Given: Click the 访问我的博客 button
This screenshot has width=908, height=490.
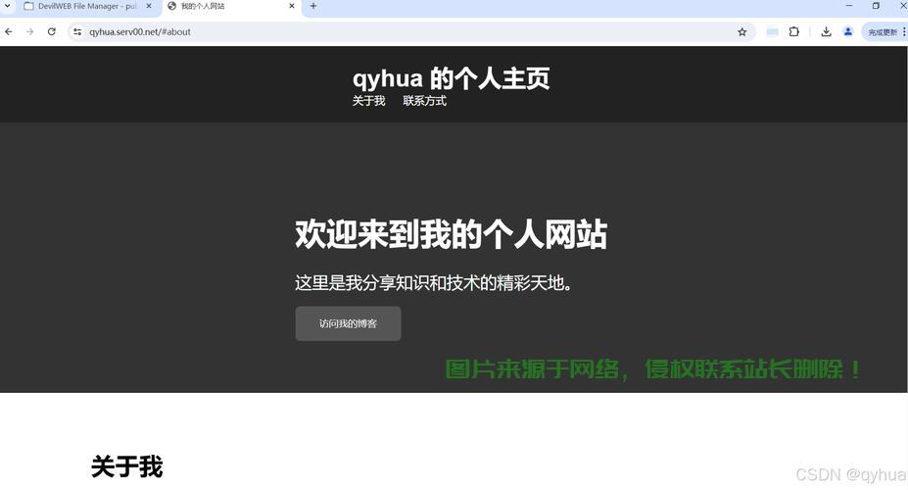Looking at the screenshot, I should click(348, 323).
